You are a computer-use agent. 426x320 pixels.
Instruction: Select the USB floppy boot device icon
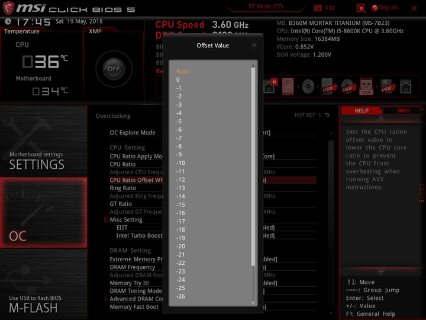pos(386,87)
